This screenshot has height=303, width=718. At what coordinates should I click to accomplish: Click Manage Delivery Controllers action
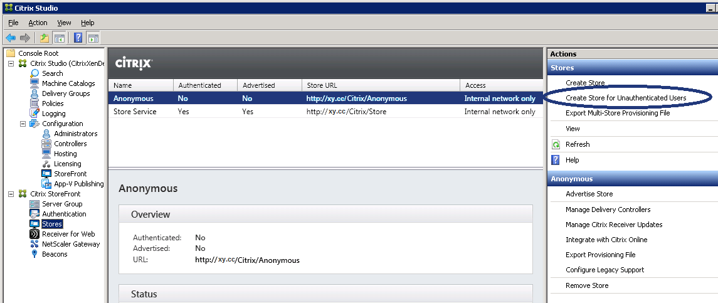click(608, 210)
